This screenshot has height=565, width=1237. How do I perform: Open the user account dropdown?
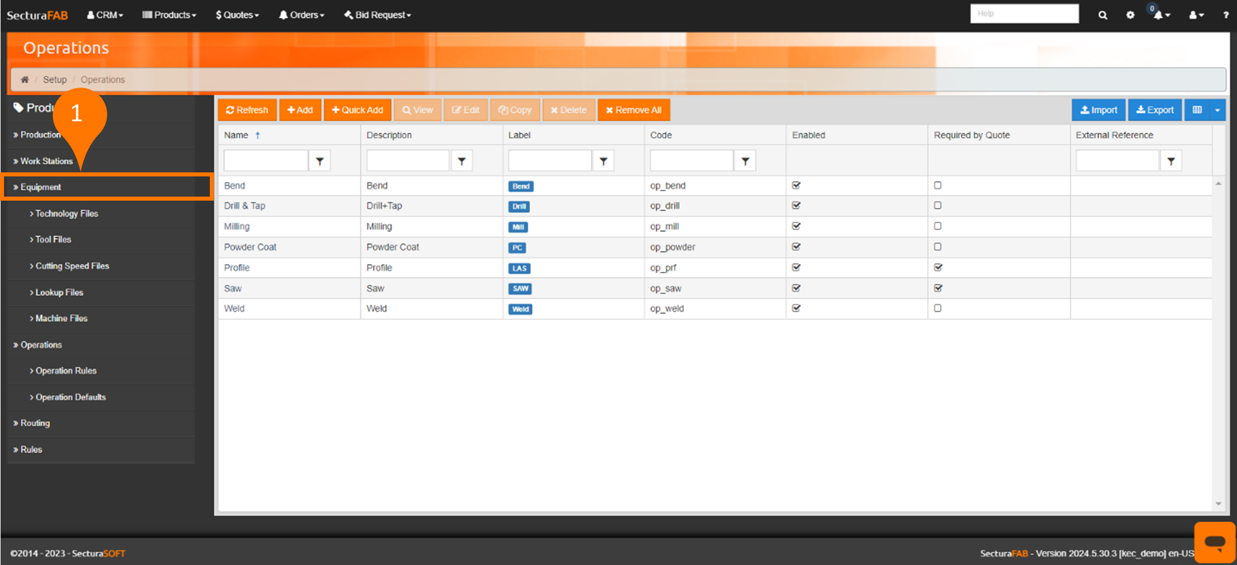tap(1196, 15)
